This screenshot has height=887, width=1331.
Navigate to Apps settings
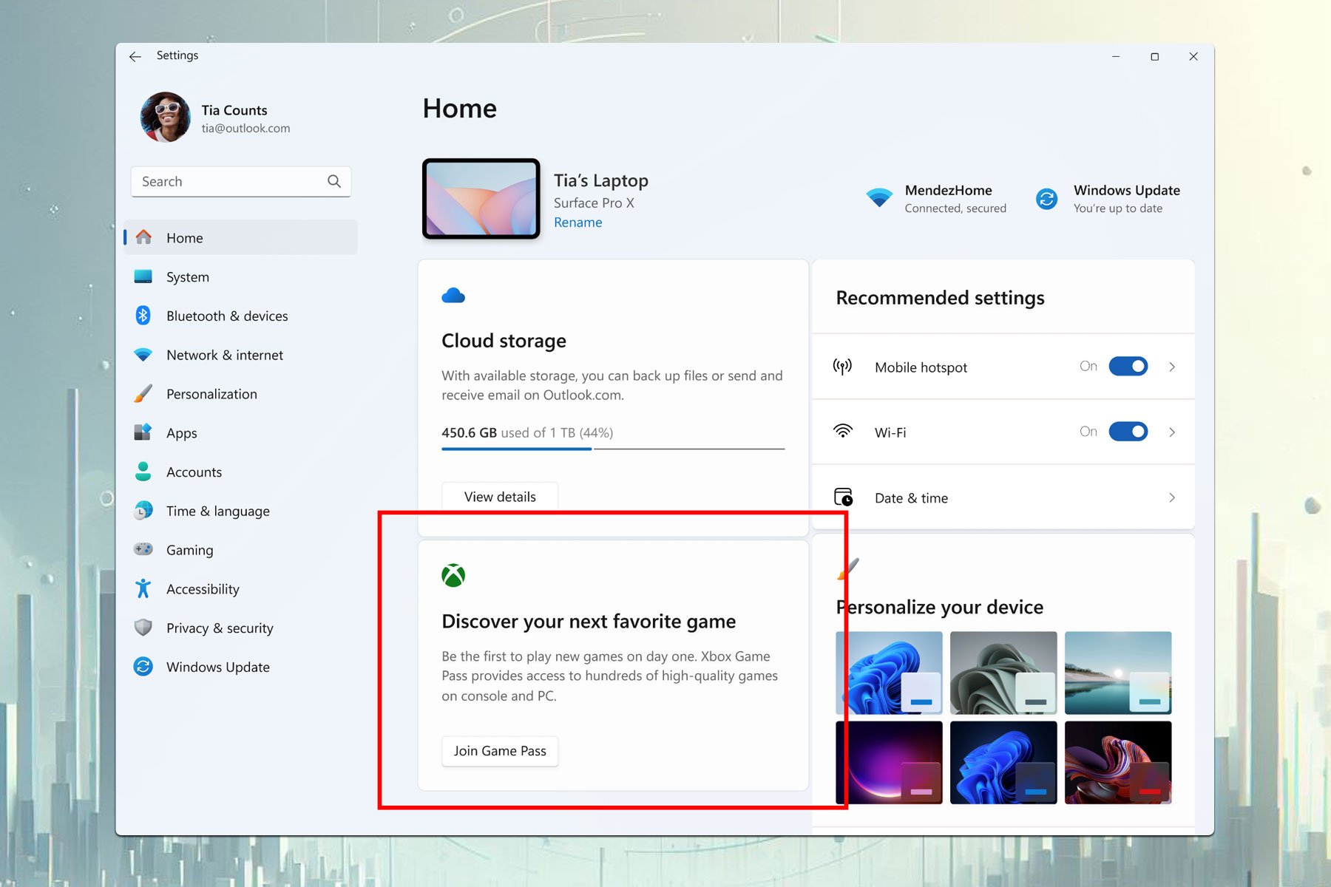pyautogui.click(x=241, y=432)
